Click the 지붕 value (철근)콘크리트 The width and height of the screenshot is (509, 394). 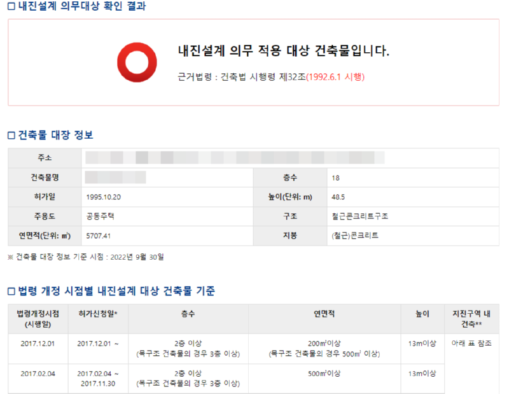pos(355,236)
